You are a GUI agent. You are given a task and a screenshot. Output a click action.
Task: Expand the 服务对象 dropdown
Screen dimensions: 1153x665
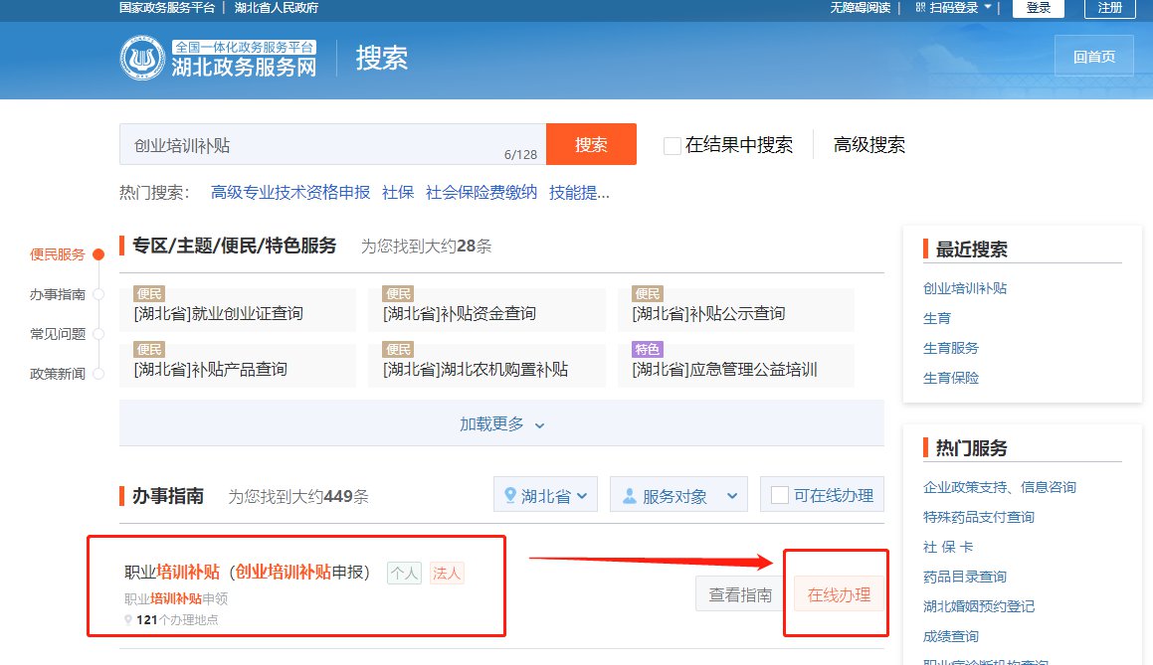678,495
